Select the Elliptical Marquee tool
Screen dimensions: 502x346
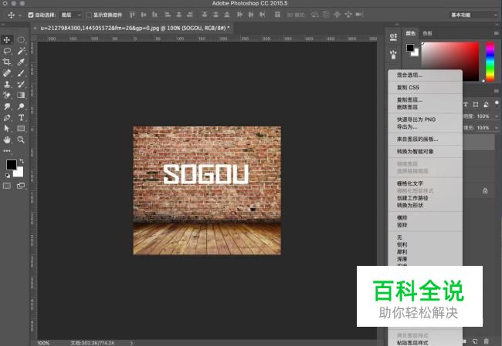click(21, 40)
